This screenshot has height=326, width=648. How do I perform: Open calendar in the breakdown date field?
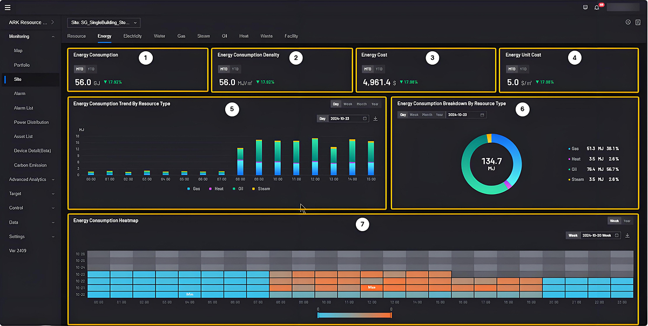(482, 115)
